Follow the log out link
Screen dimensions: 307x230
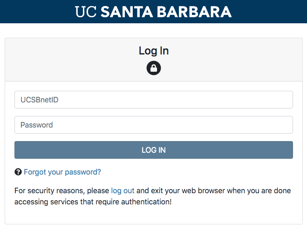pos(123,190)
